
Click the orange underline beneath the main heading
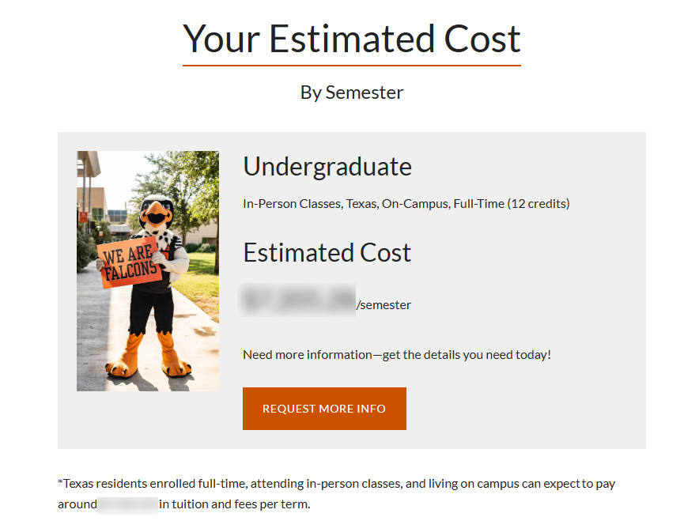tap(351, 66)
